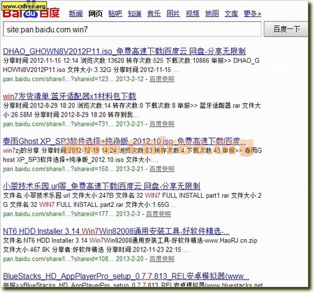The width and height of the screenshot is (314, 293).
Task: Open the 贴吧 tab
Action: (x=115, y=13)
